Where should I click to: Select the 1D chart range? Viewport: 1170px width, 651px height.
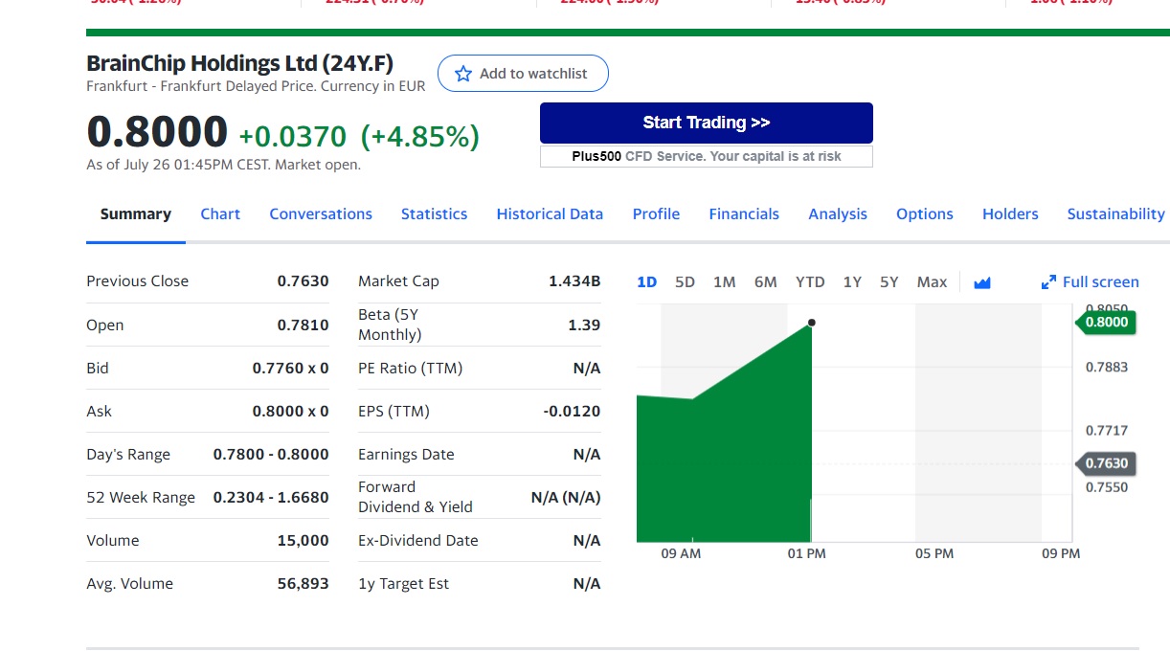[647, 282]
